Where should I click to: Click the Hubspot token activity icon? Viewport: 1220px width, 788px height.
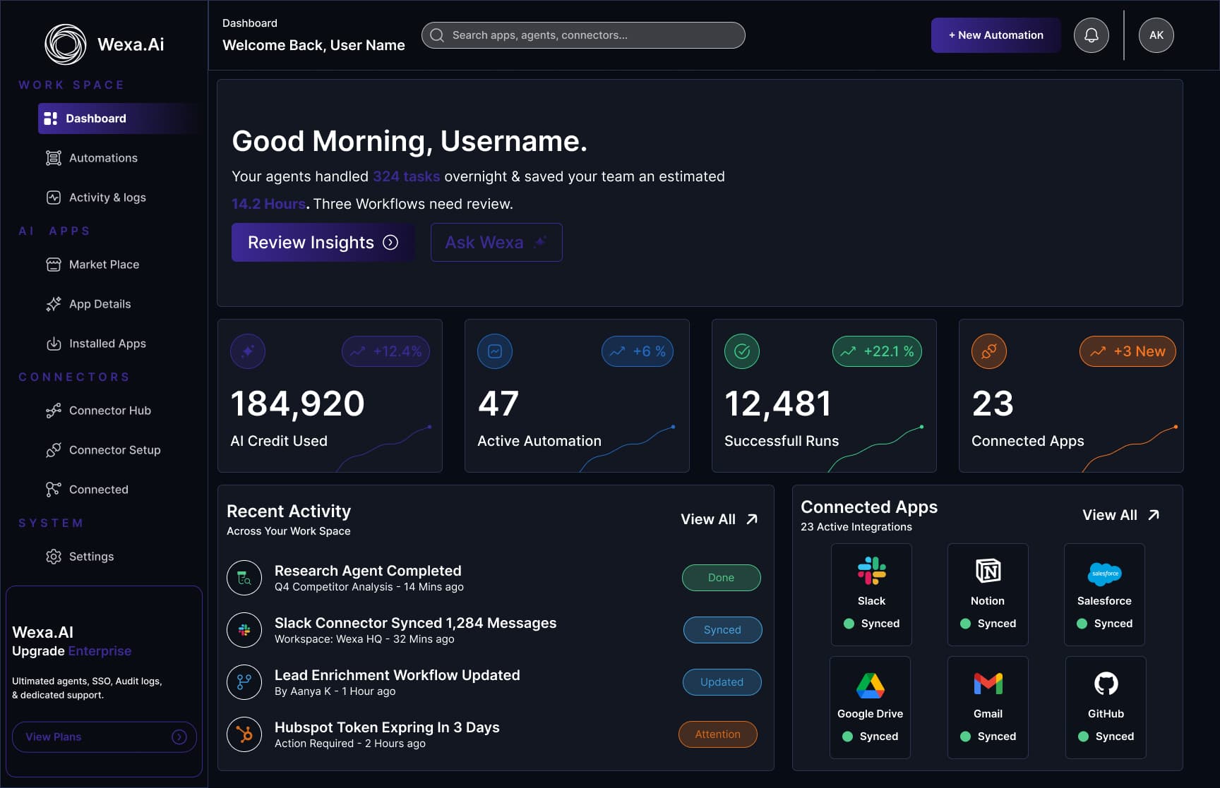[x=244, y=734]
